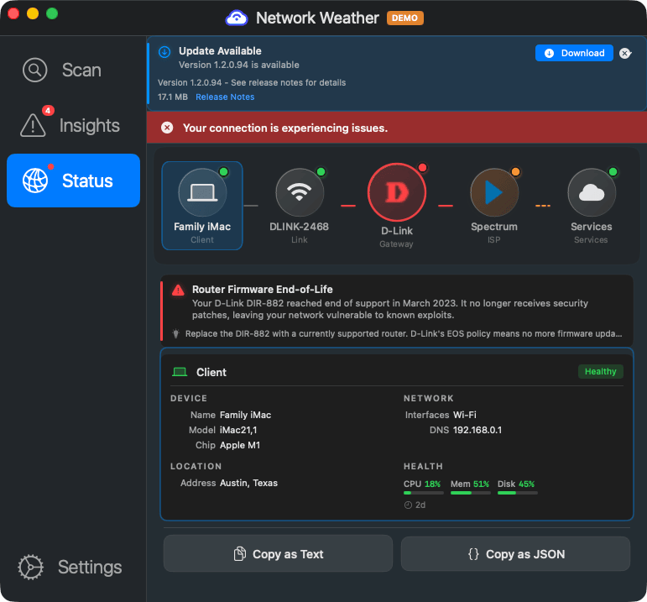The height and width of the screenshot is (602, 647).
Task: Click the orange DEMO badge in title bar
Action: [404, 18]
